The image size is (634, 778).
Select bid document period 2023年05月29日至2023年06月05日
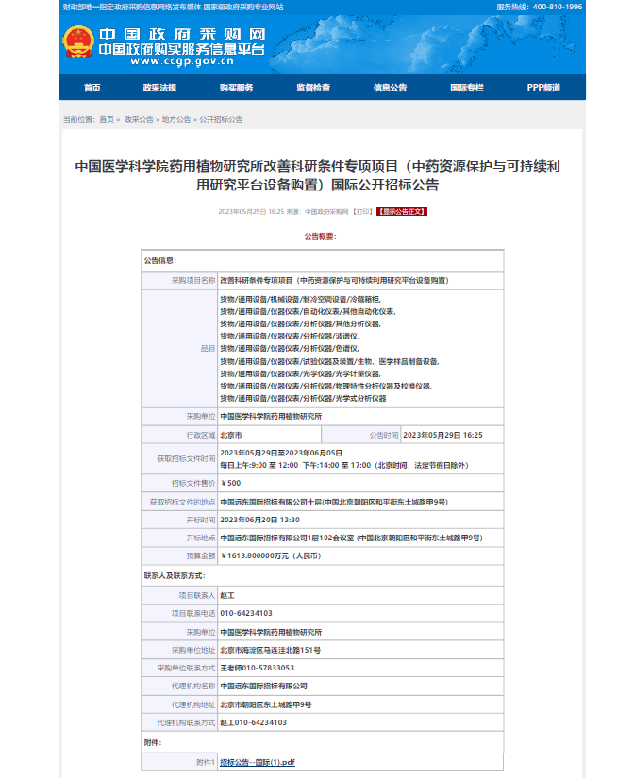pos(281,453)
